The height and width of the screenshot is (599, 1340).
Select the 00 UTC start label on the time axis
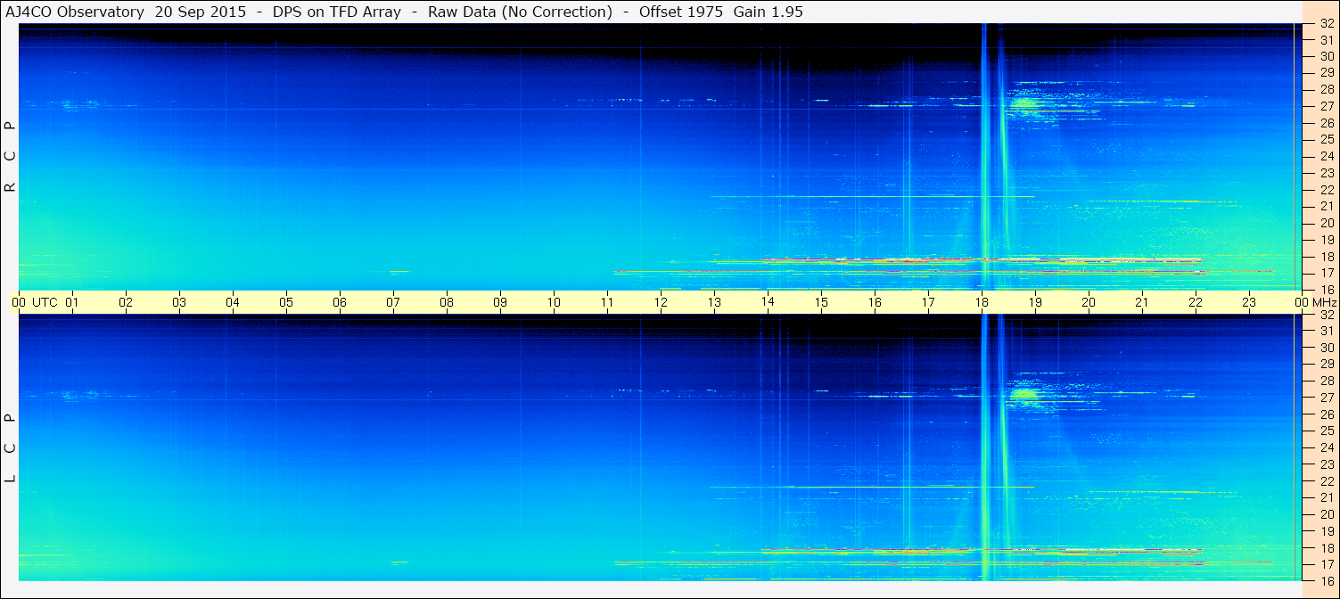pyautogui.click(x=35, y=302)
